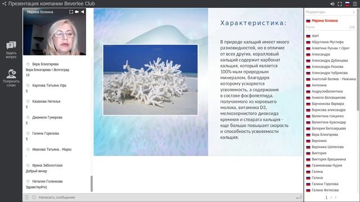Click reply icon beside Казакова Наталья message
Screen dimensions: 360x202
pos(28,102)
